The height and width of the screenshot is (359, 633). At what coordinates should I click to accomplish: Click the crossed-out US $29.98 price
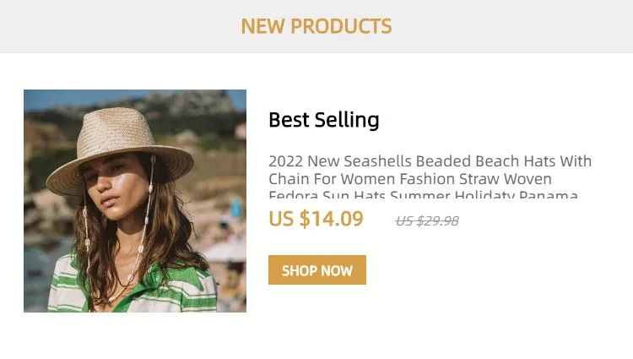(427, 221)
